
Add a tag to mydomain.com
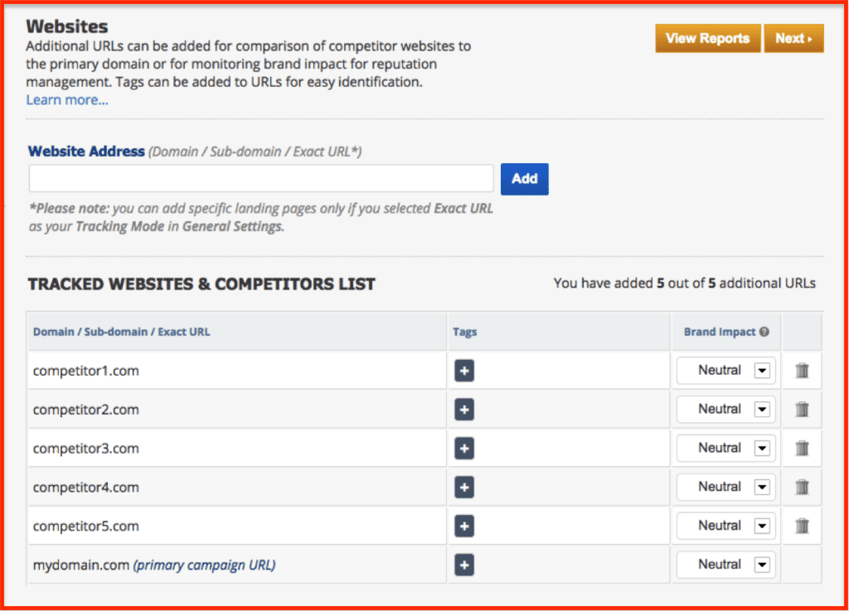[463, 565]
